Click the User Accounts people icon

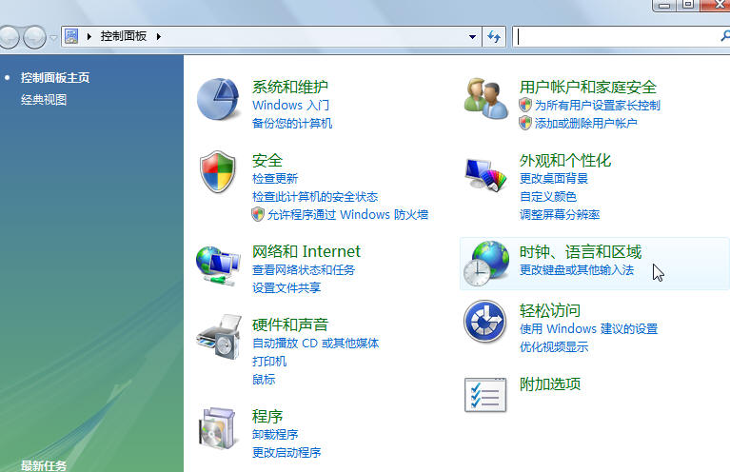click(486, 99)
